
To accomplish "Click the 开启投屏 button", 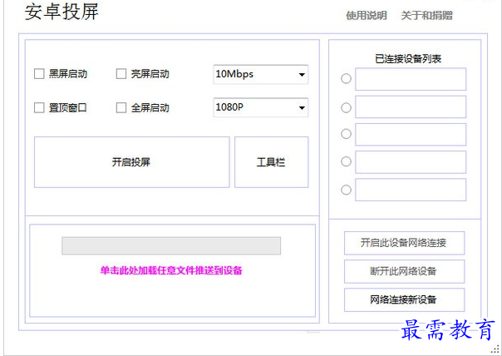I will point(131,162).
